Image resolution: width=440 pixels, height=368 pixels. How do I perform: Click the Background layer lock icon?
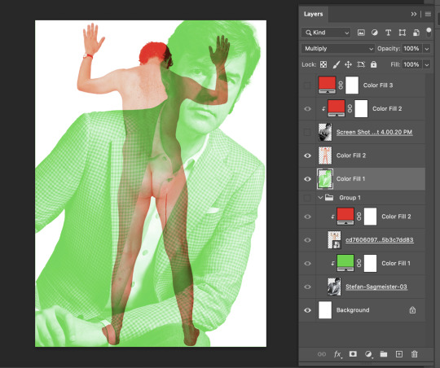[x=412, y=310]
